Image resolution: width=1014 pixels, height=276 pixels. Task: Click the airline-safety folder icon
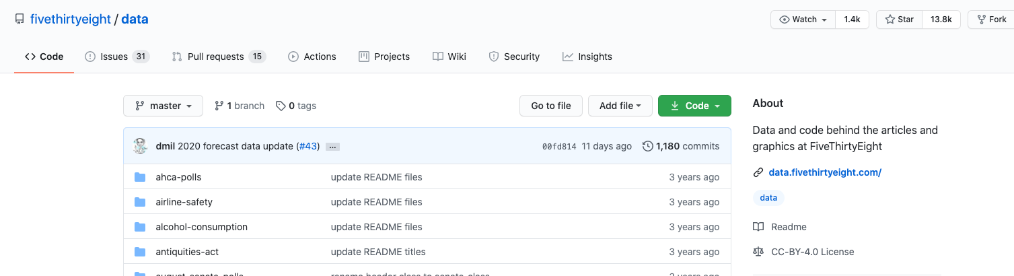pyautogui.click(x=140, y=202)
